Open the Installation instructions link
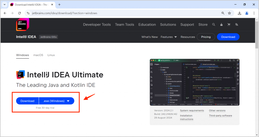This screenshot has width=259, height=137. [x=187, y=117]
